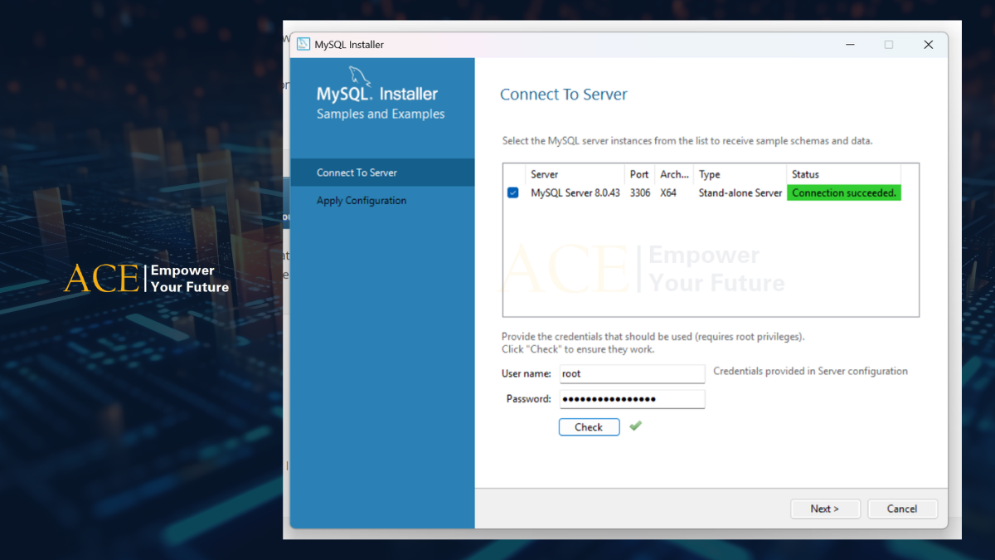Proceed with the Next > button
This screenshot has width=995, height=560.
[824, 509]
